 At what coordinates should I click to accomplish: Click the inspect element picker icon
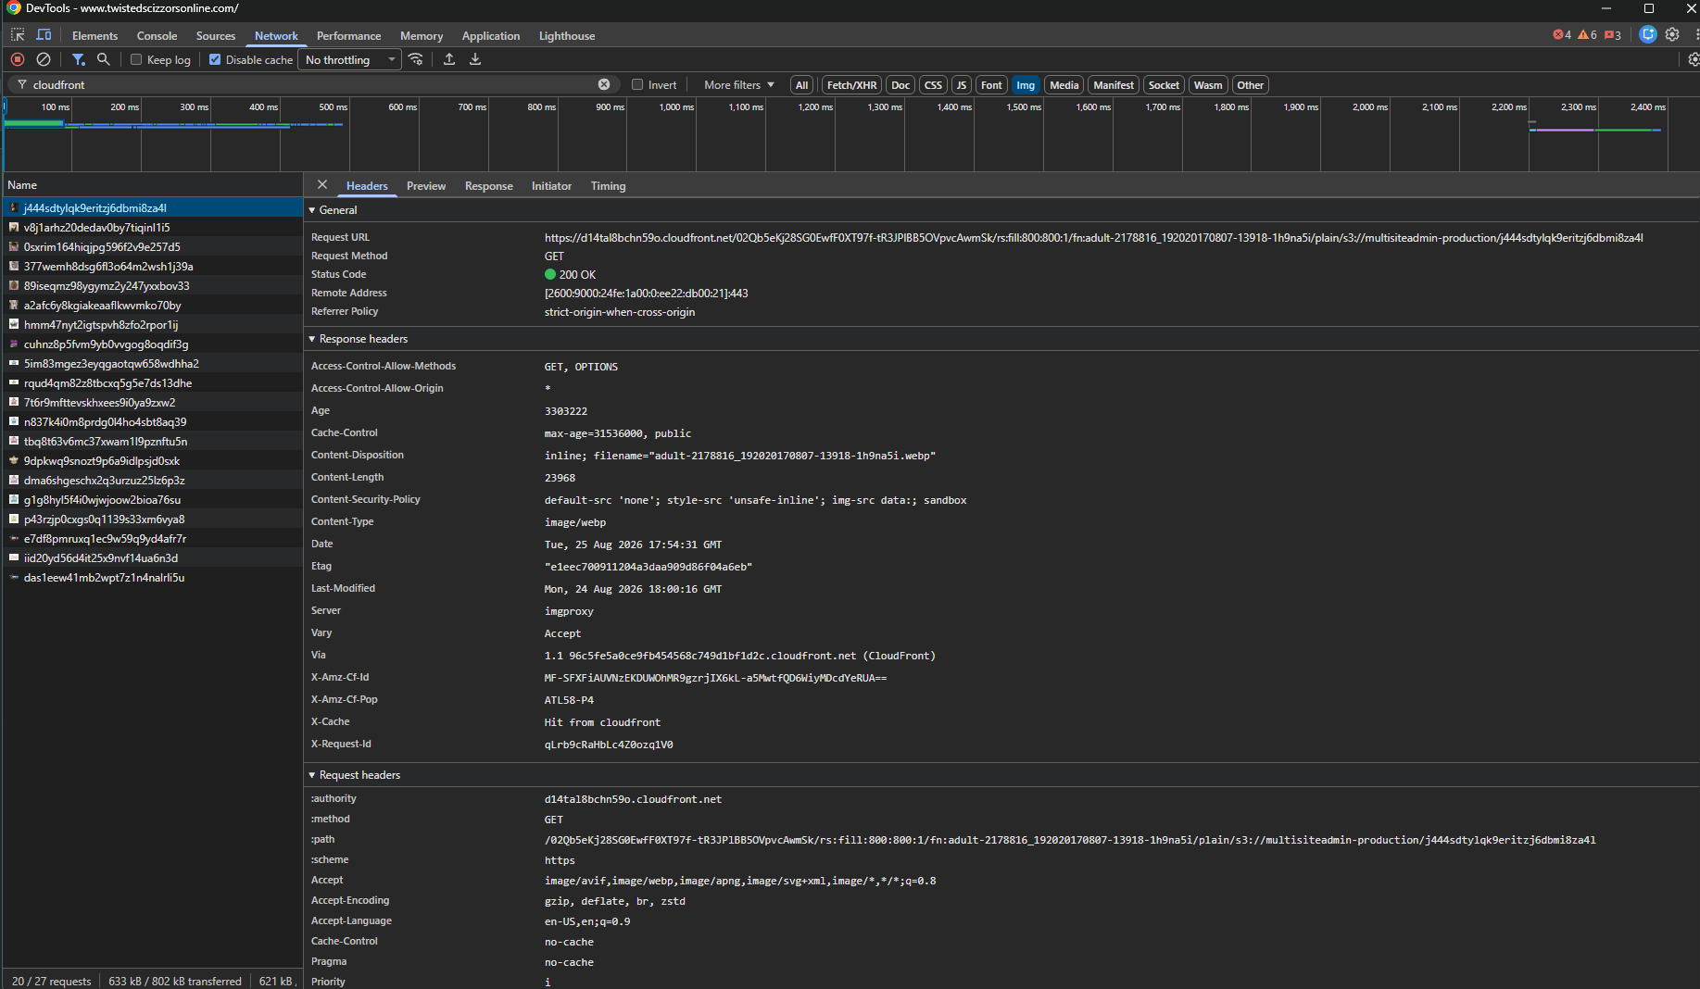(x=18, y=35)
